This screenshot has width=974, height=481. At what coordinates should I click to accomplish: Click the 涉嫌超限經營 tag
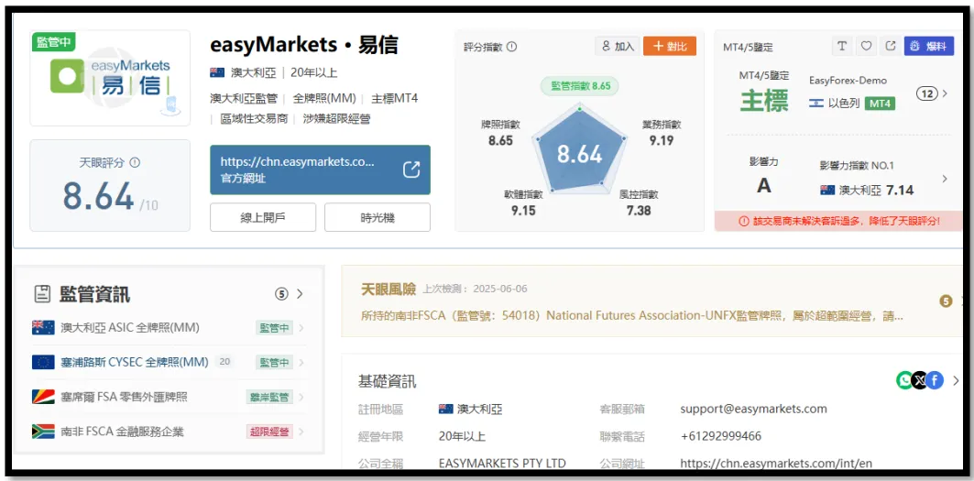point(336,119)
